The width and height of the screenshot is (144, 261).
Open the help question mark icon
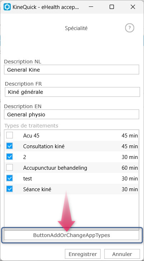click(130, 28)
